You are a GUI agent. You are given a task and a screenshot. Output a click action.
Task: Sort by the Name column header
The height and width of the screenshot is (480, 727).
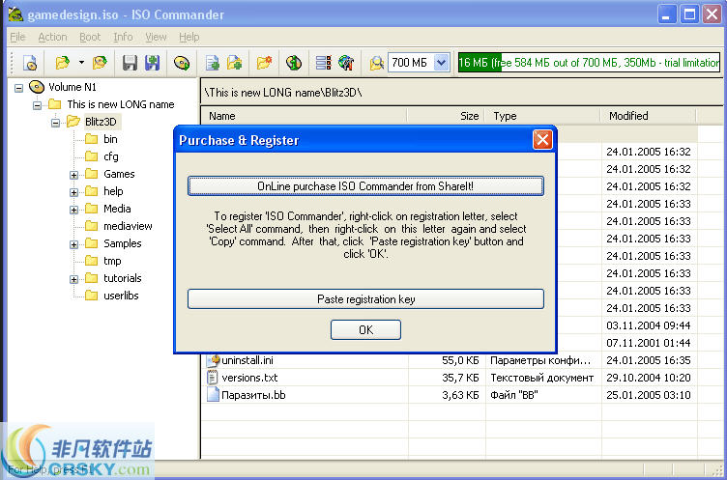(305, 116)
